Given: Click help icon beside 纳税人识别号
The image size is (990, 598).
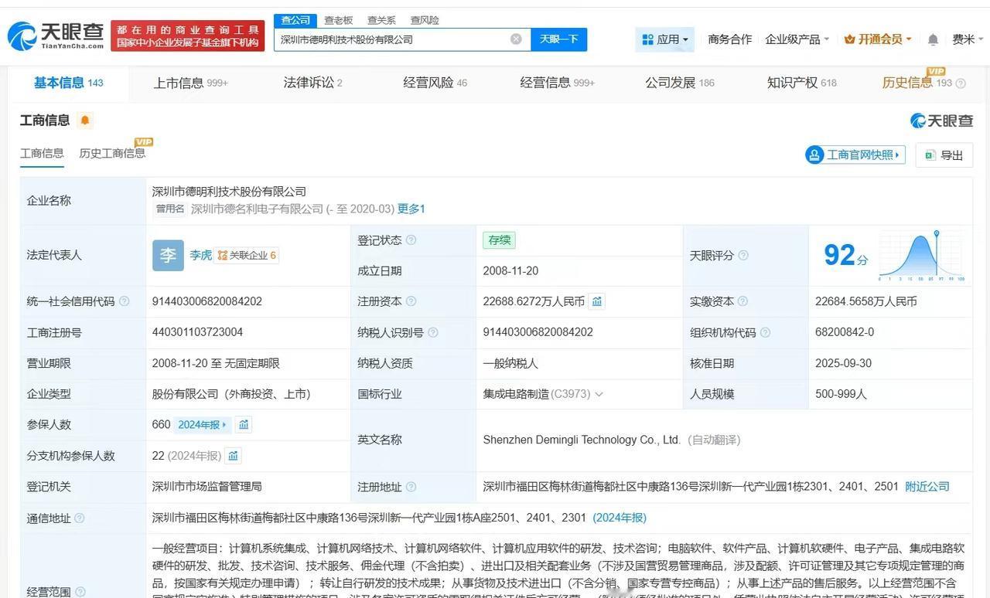Looking at the screenshot, I should (x=433, y=332).
